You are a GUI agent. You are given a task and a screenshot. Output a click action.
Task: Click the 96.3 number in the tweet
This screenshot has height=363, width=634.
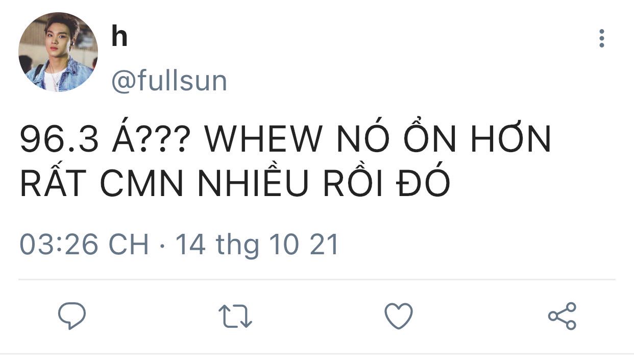tap(59, 139)
